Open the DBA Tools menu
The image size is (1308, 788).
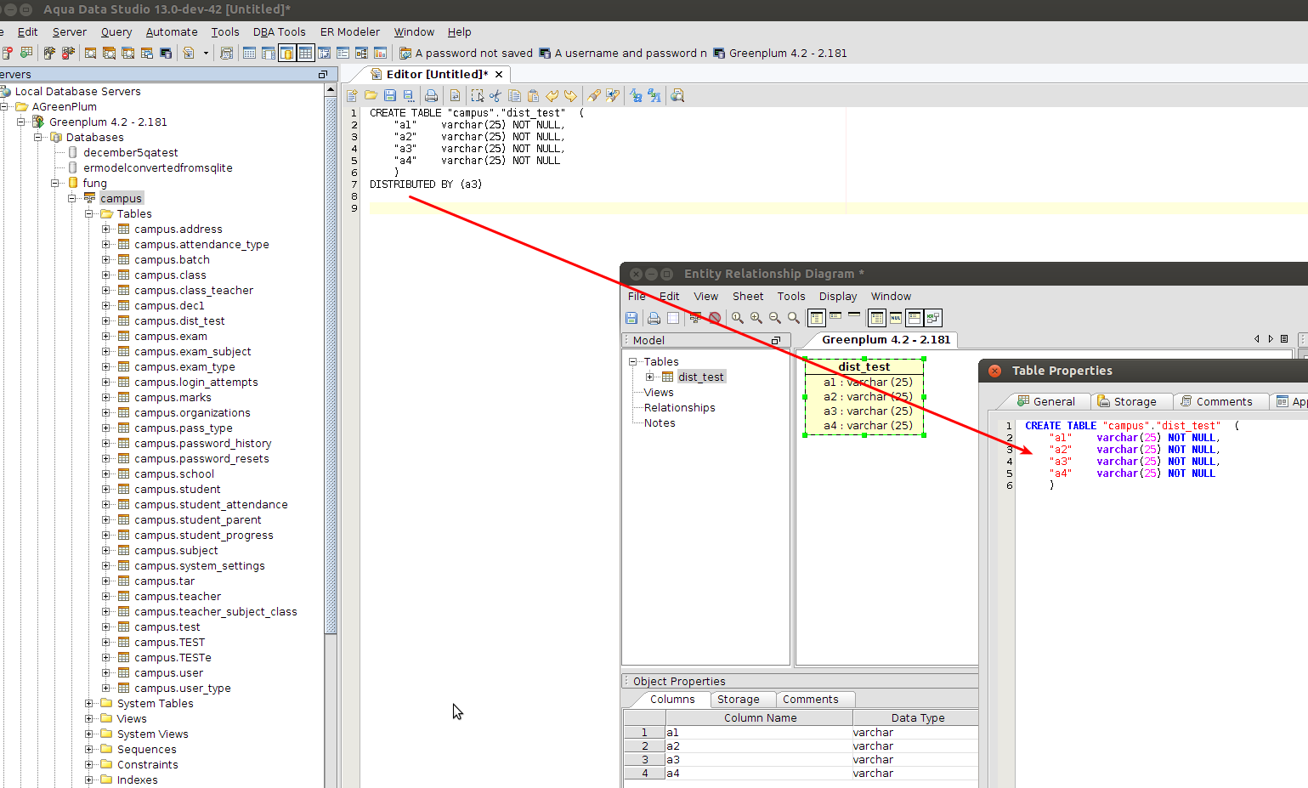pyautogui.click(x=279, y=32)
